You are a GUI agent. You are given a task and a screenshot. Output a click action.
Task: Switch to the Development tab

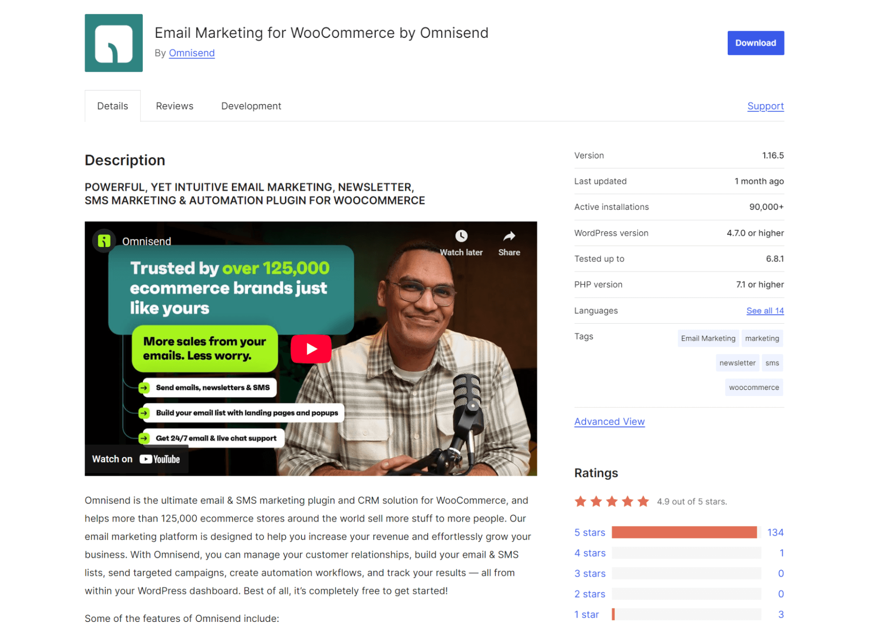tap(251, 106)
